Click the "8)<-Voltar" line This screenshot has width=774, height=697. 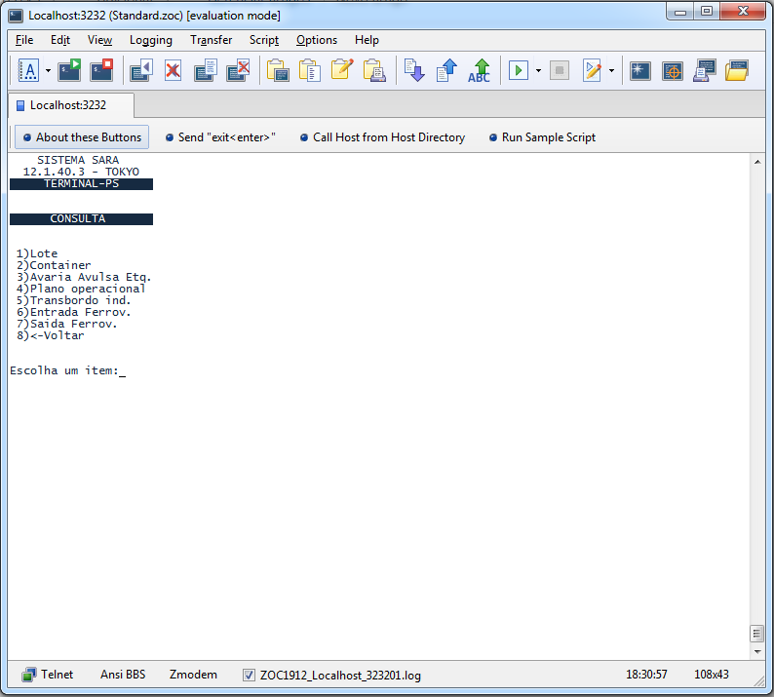pyautogui.click(x=51, y=335)
